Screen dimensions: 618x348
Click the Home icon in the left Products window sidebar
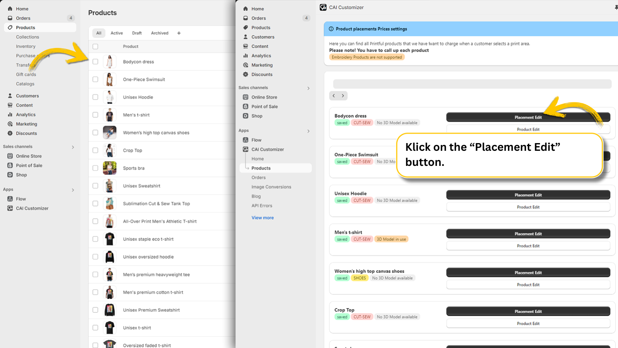click(x=10, y=9)
